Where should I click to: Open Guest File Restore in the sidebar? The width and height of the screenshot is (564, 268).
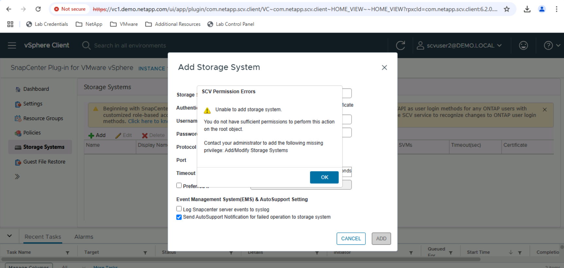44,162
